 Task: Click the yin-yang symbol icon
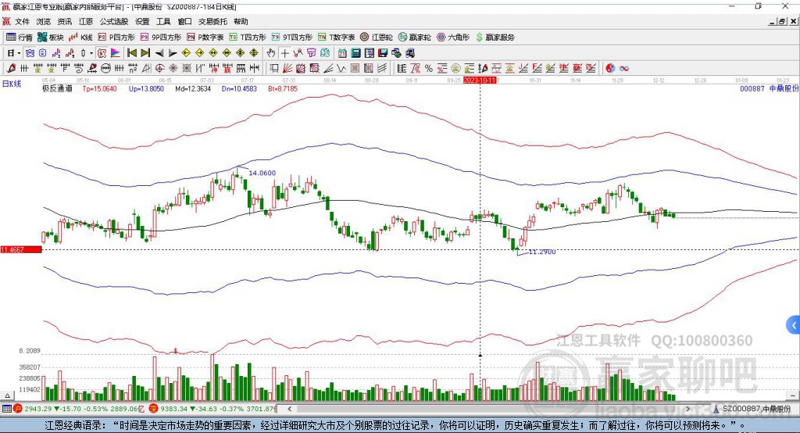click(610, 68)
